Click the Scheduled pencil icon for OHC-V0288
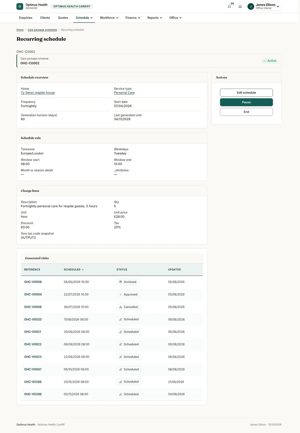300x433 pixels. click(x=120, y=382)
